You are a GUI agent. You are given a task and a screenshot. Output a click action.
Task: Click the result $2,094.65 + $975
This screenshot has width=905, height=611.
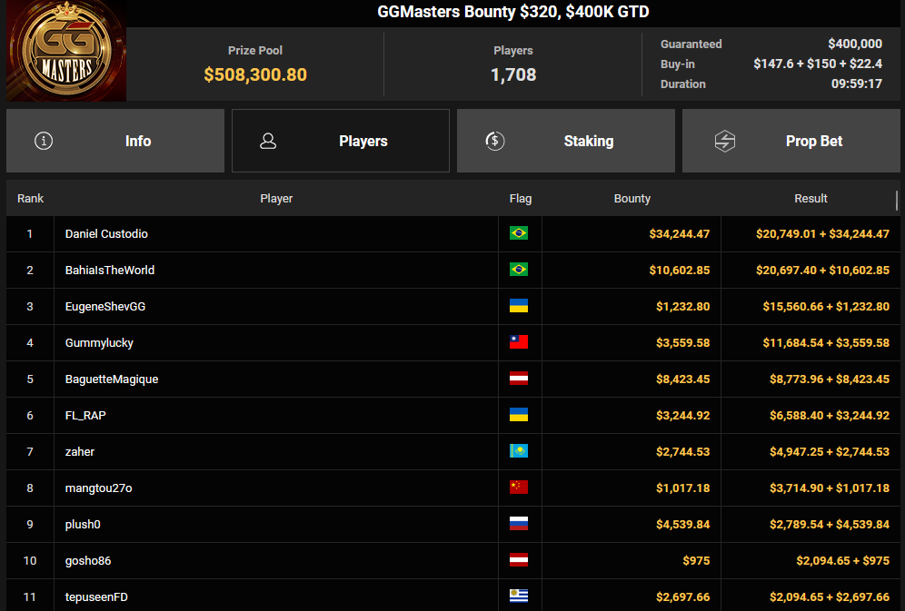pos(842,561)
